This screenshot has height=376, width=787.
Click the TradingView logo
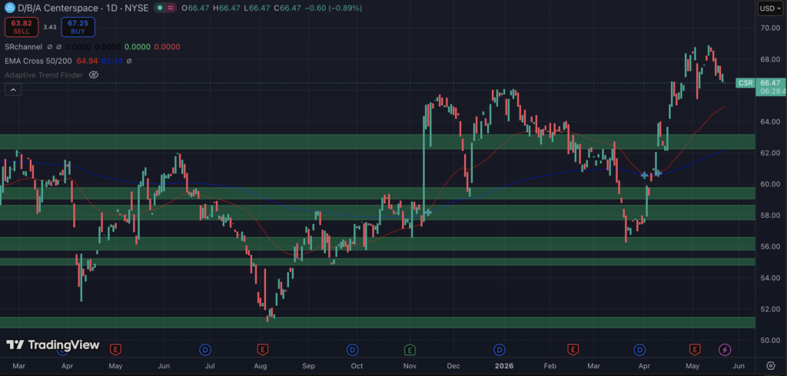[53, 345]
